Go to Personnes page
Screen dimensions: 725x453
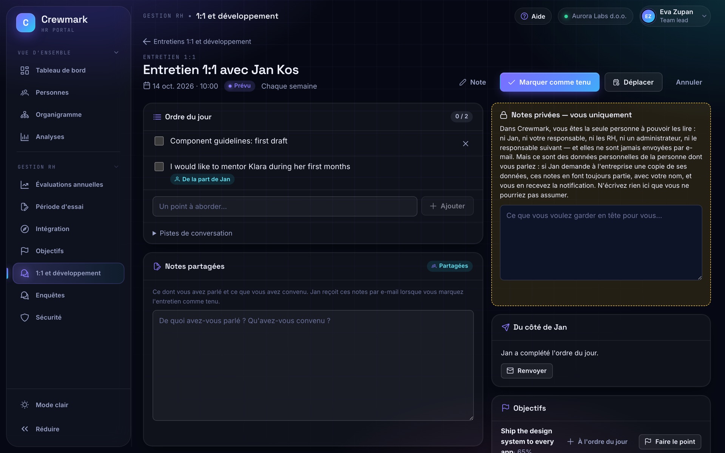point(68,92)
